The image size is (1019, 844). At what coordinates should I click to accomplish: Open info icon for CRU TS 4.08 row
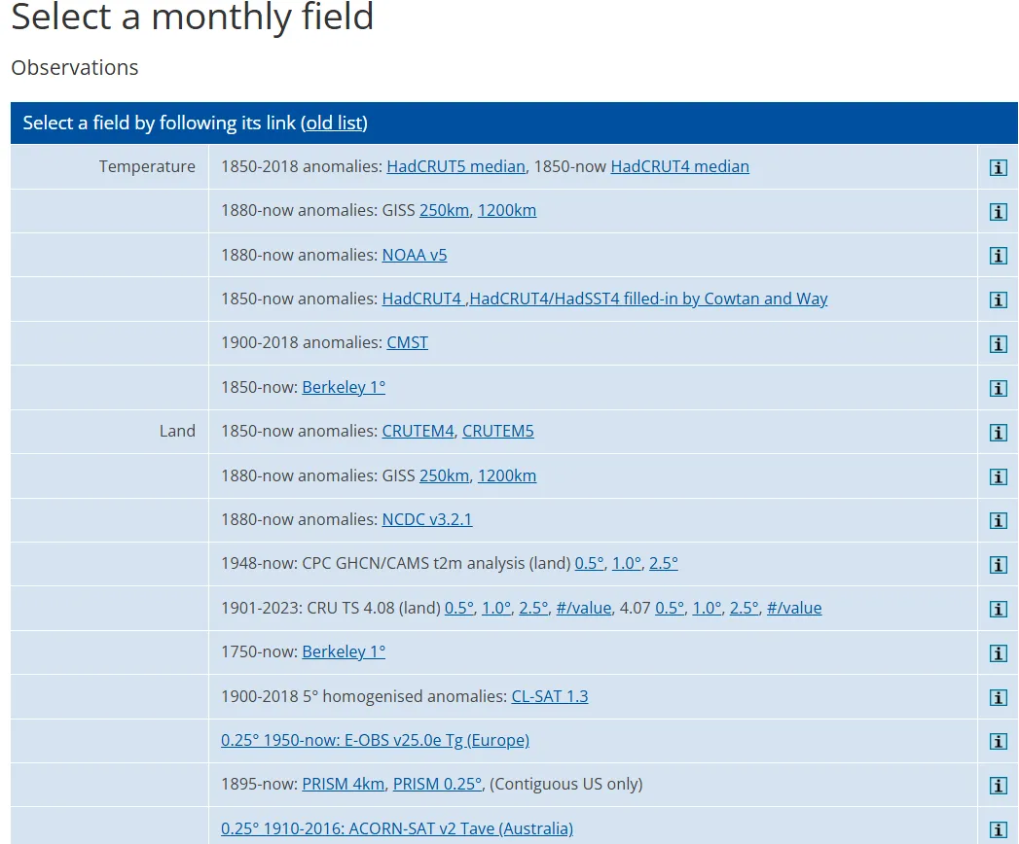(999, 609)
